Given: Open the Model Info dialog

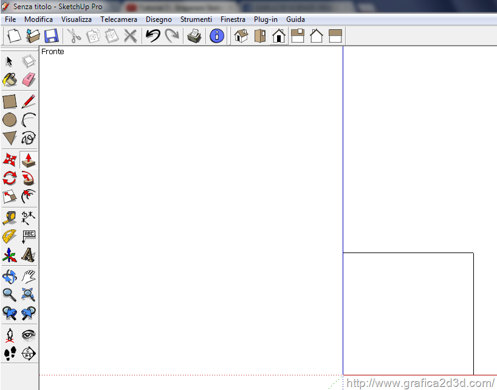Looking at the screenshot, I should coord(216,36).
